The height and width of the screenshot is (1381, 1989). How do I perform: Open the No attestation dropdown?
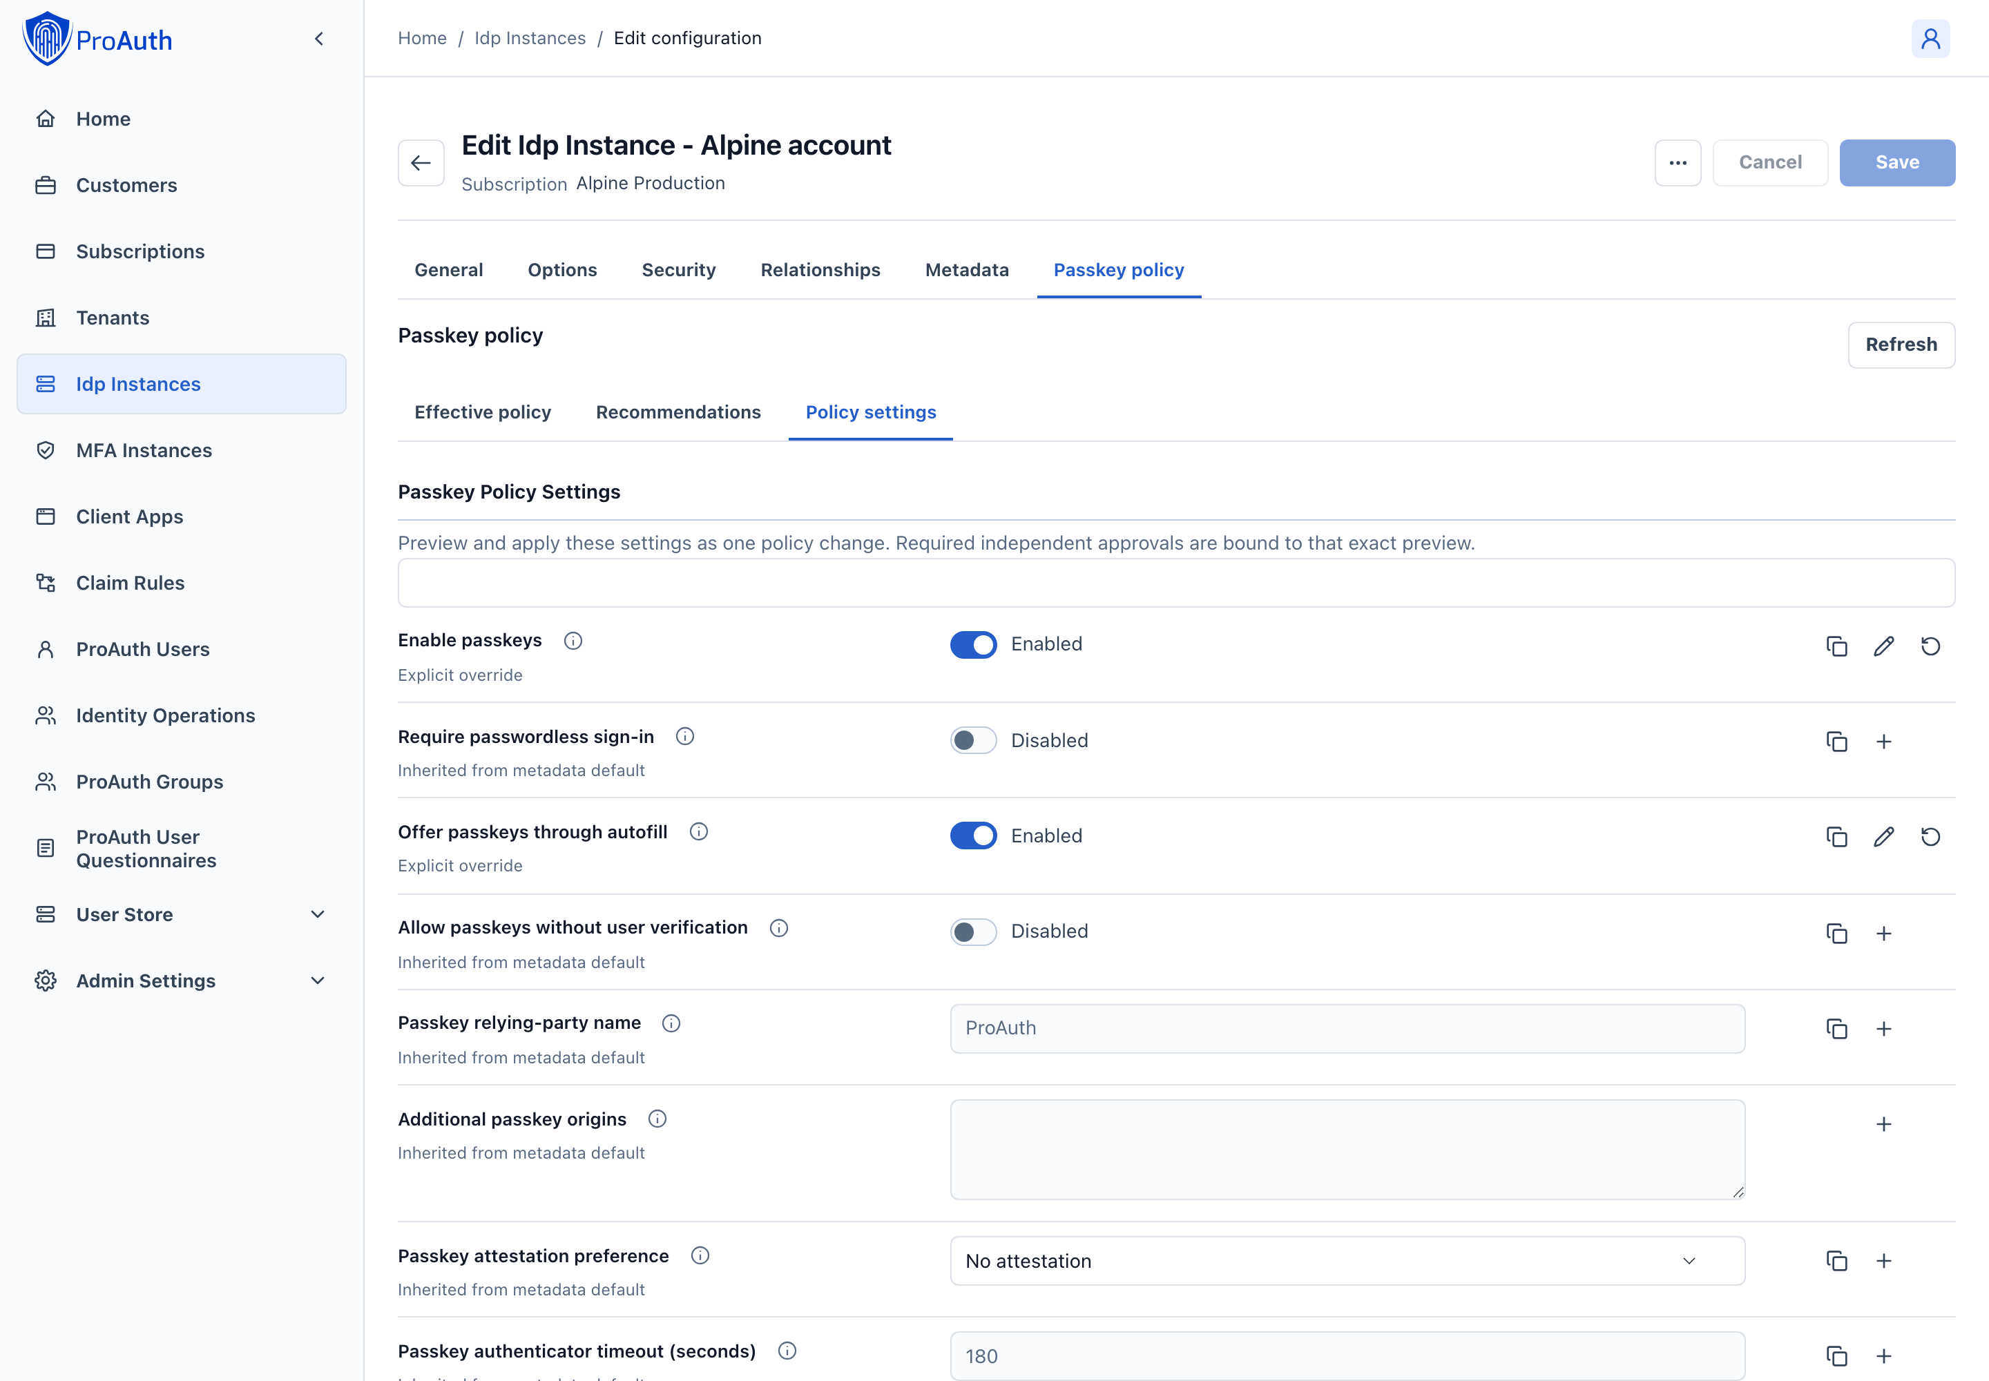click(1347, 1261)
